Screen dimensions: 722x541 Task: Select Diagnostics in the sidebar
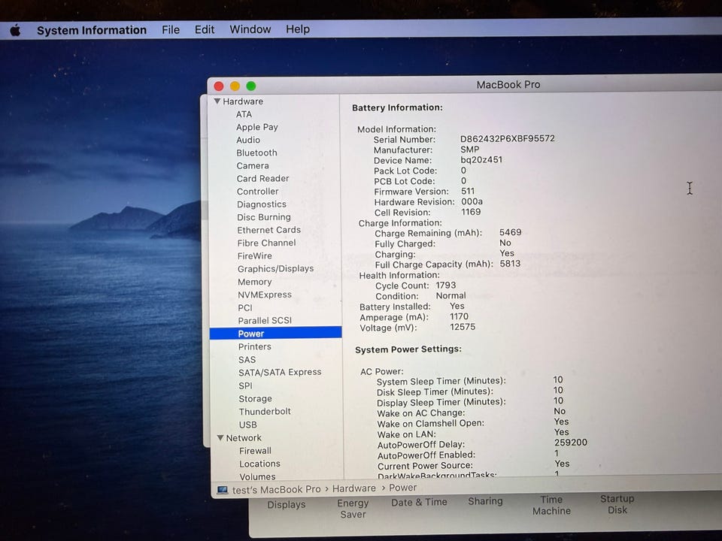point(262,204)
